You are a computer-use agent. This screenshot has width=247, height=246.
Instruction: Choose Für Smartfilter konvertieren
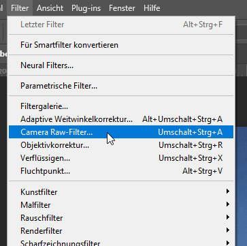(121, 45)
